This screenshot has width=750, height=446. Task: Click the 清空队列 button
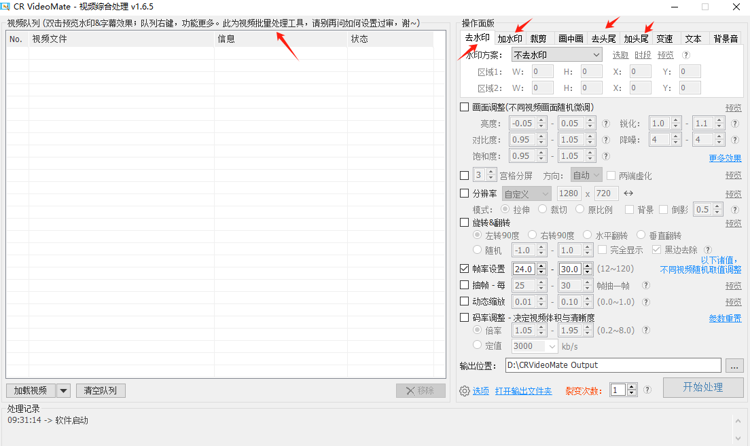coord(101,390)
